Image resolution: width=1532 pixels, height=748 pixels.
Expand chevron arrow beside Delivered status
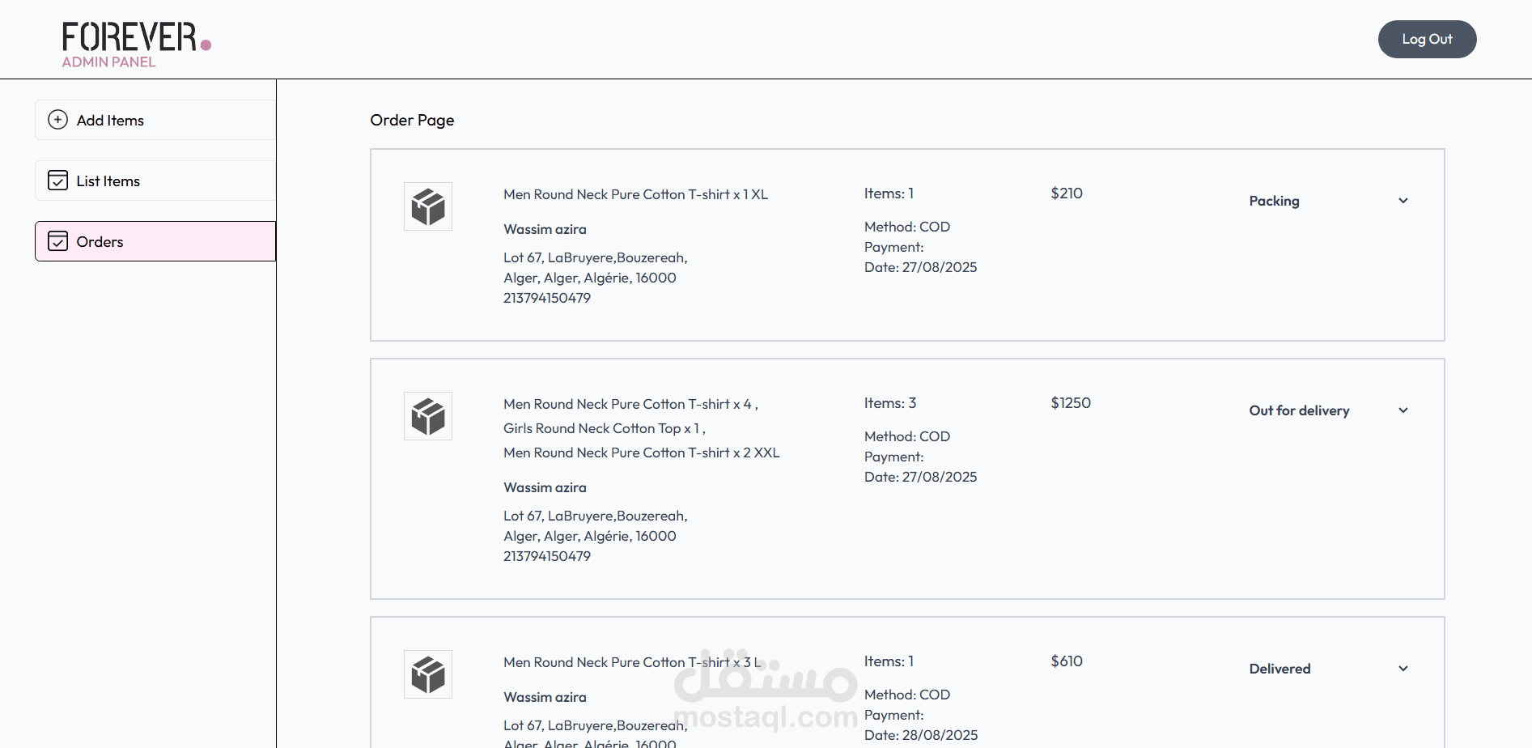(x=1403, y=669)
